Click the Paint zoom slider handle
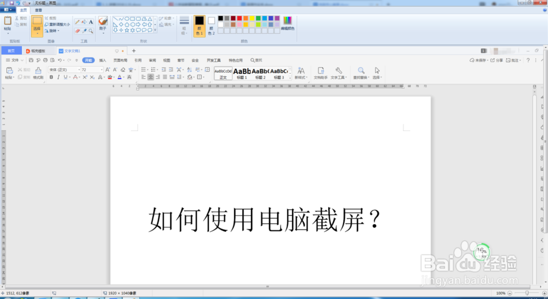This screenshot has width=548, height=299. 527,293
